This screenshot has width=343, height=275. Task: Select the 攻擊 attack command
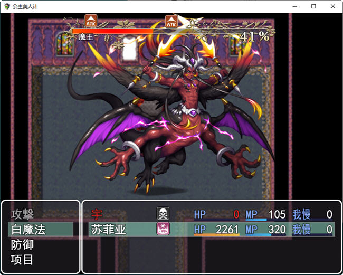click(22, 214)
